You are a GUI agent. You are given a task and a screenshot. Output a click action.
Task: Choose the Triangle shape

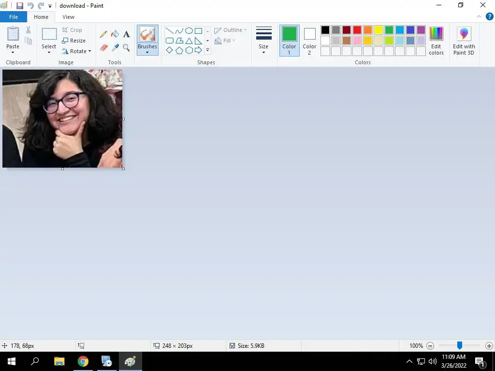pos(189,41)
